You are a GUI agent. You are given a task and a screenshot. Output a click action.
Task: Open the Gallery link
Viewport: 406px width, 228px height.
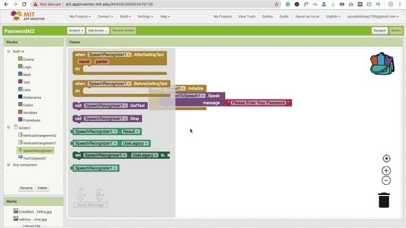click(267, 16)
